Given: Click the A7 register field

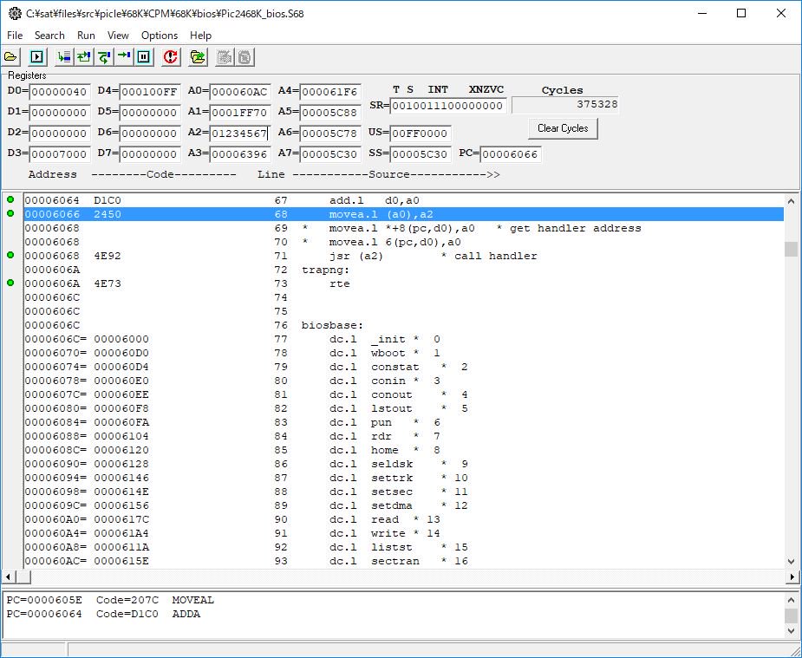Looking at the screenshot, I should click(x=330, y=154).
